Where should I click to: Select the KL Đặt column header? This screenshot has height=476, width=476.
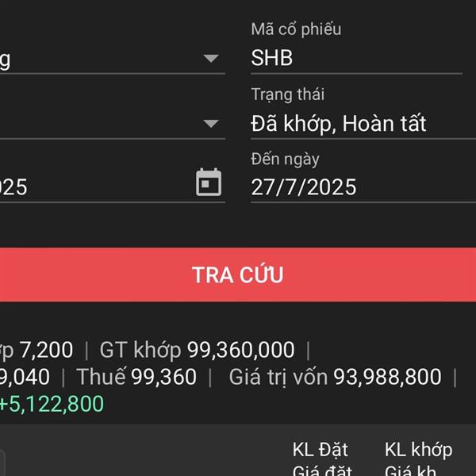coord(320,450)
